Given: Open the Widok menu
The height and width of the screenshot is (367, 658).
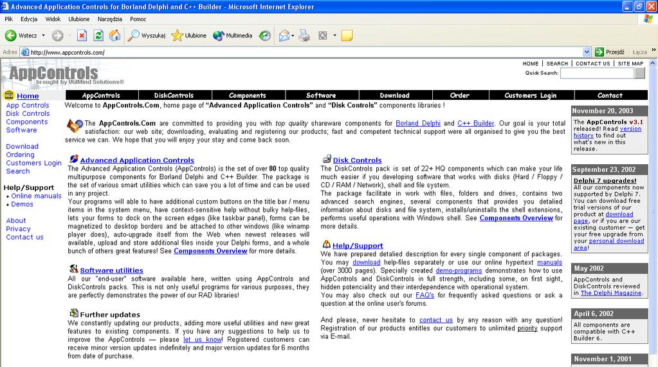Looking at the screenshot, I should pyautogui.click(x=53, y=19).
